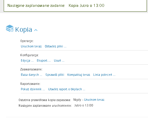This screenshot has height=124, width=148.
Task: Click the Eksport configuration link
Action: click(x=44, y=60)
